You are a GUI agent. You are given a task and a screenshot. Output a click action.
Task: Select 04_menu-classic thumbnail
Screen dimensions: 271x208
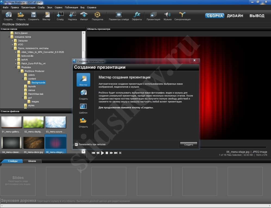[12, 143]
